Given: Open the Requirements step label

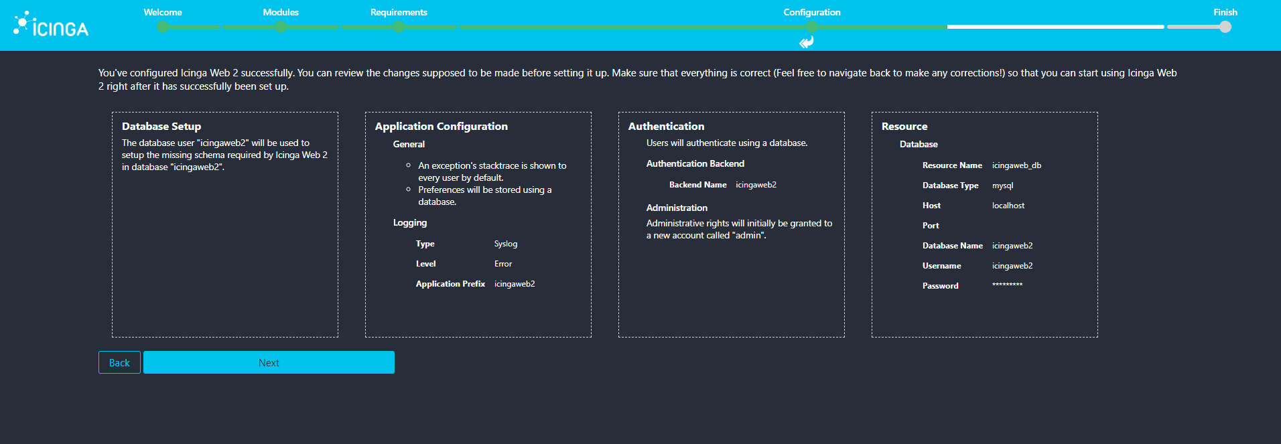Looking at the screenshot, I should (399, 12).
